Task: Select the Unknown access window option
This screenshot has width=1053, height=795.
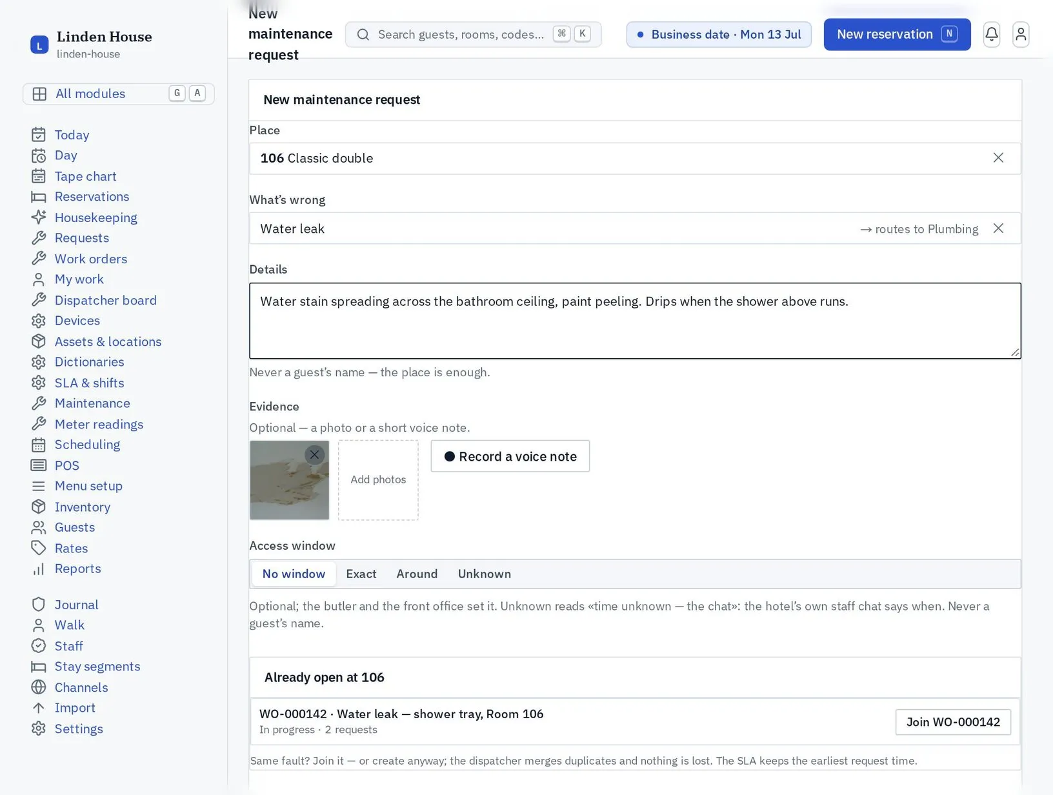Action: coord(485,574)
